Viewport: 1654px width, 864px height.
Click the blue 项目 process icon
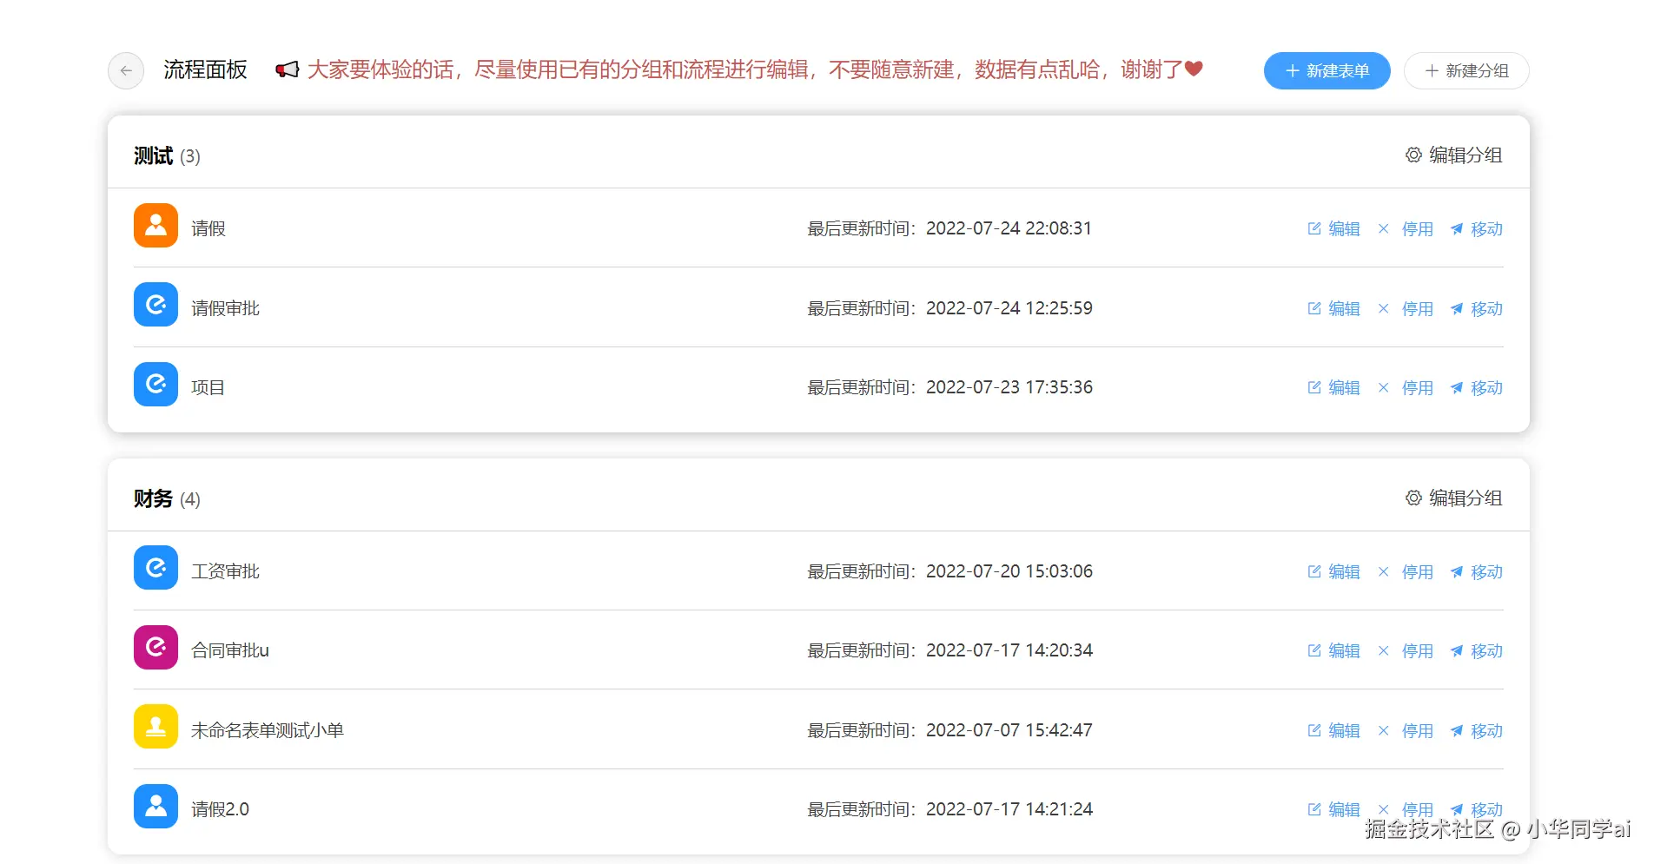pos(155,385)
